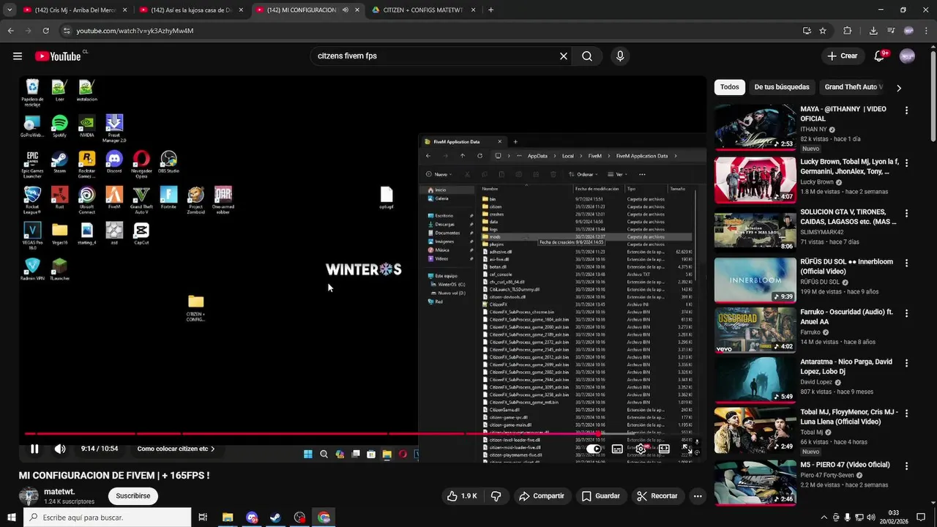
Task: Open the matetwt. channel name link
Action: [x=59, y=492]
